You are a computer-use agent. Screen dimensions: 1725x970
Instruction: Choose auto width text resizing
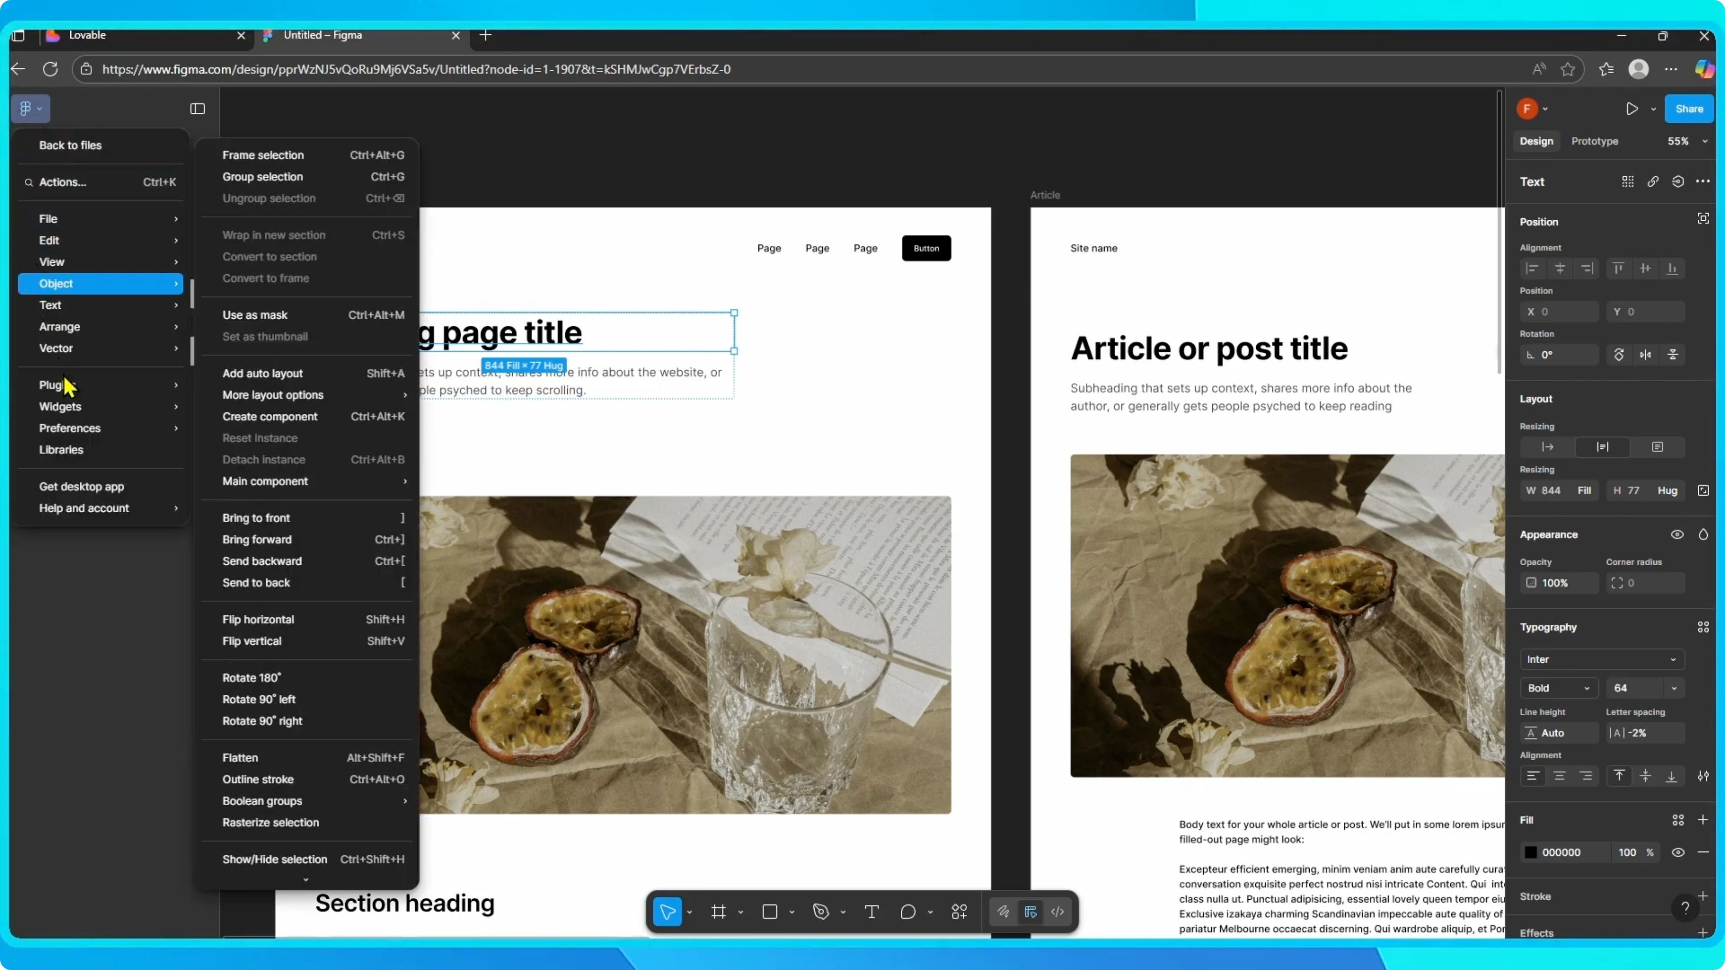(1547, 447)
